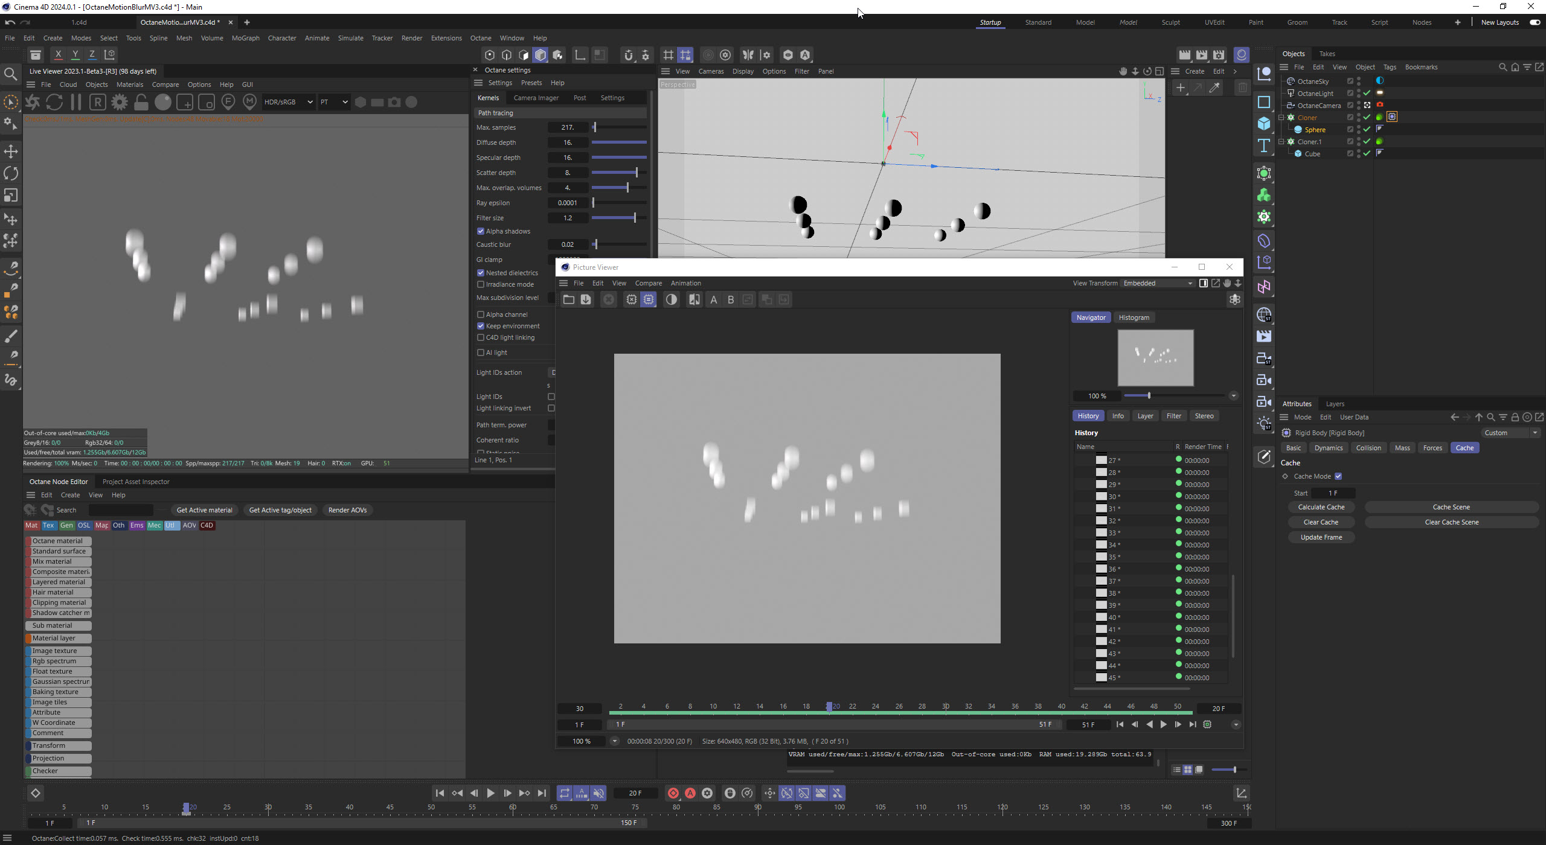Select the Cube primitive icon in palette

pos(1264,124)
